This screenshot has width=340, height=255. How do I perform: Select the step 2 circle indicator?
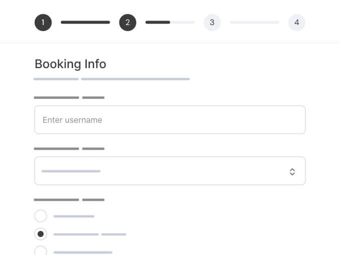tap(127, 23)
